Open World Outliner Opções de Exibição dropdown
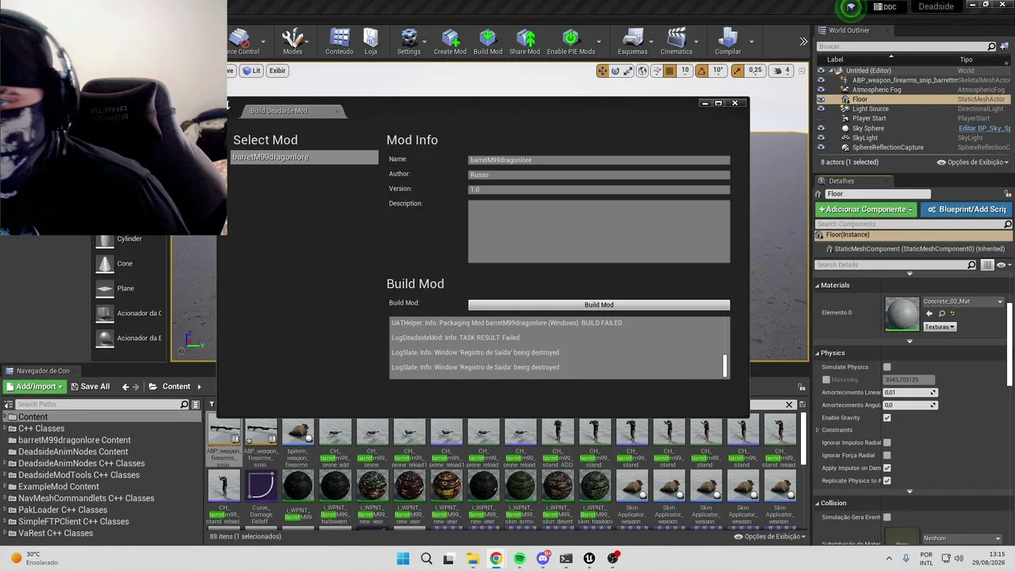The height and width of the screenshot is (571, 1015). (x=972, y=163)
